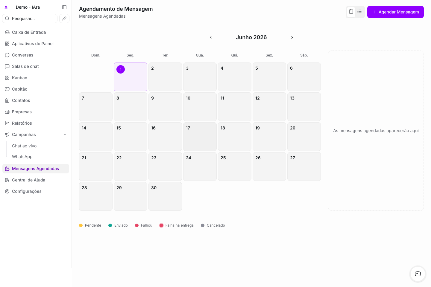The image size is (431, 287).
Task: Open Empresas section
Action: (x=36, y=112)
